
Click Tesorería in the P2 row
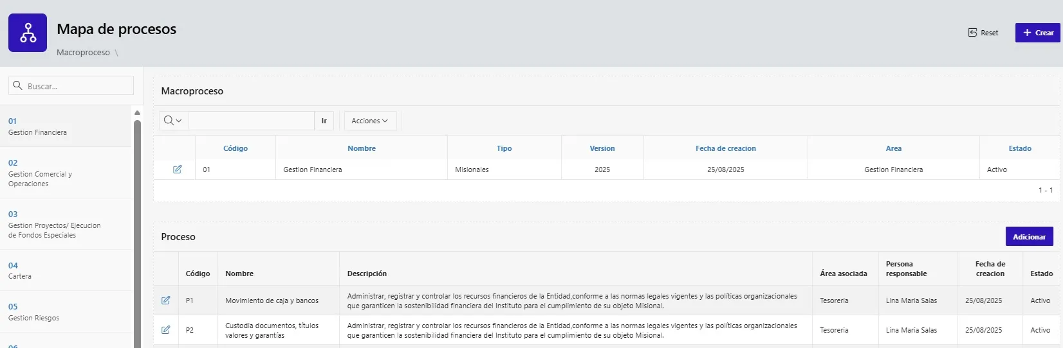pos(834,330)
